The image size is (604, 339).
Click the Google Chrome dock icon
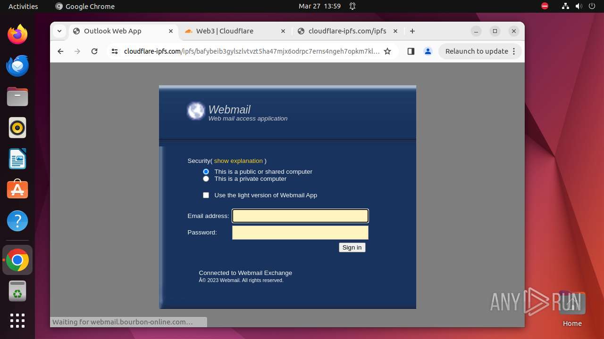point(17,260)
